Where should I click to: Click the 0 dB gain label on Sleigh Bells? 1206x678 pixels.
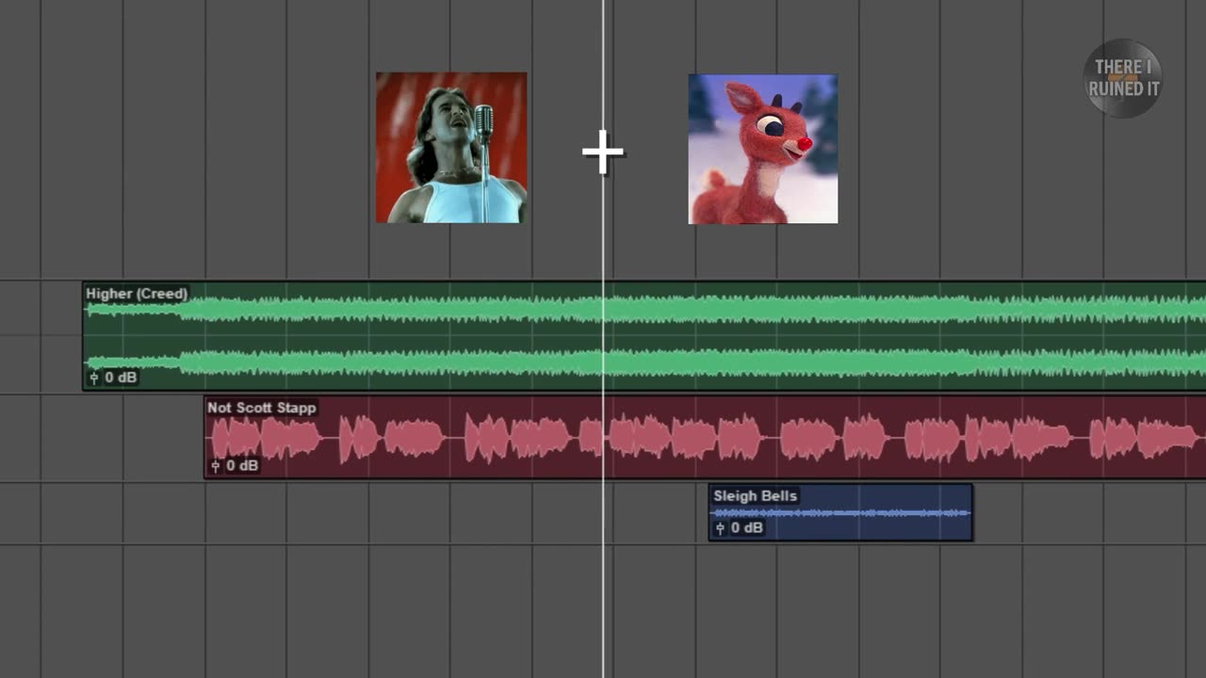746,527
